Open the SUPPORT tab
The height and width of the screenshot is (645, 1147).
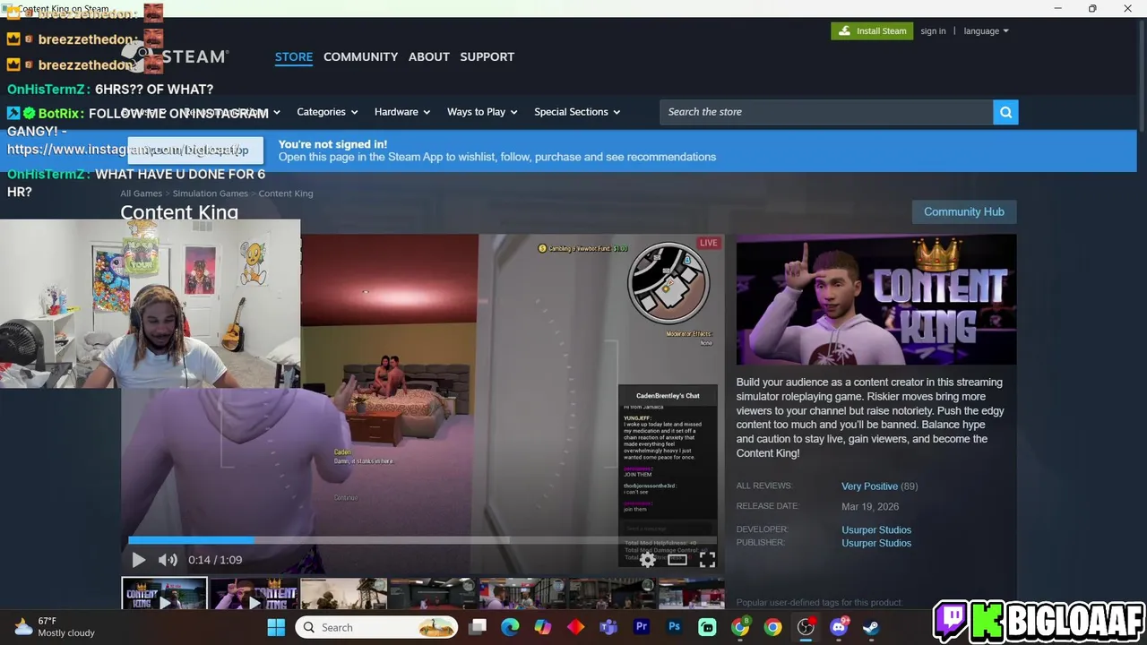pyautogui.click(x=487, y=56)
